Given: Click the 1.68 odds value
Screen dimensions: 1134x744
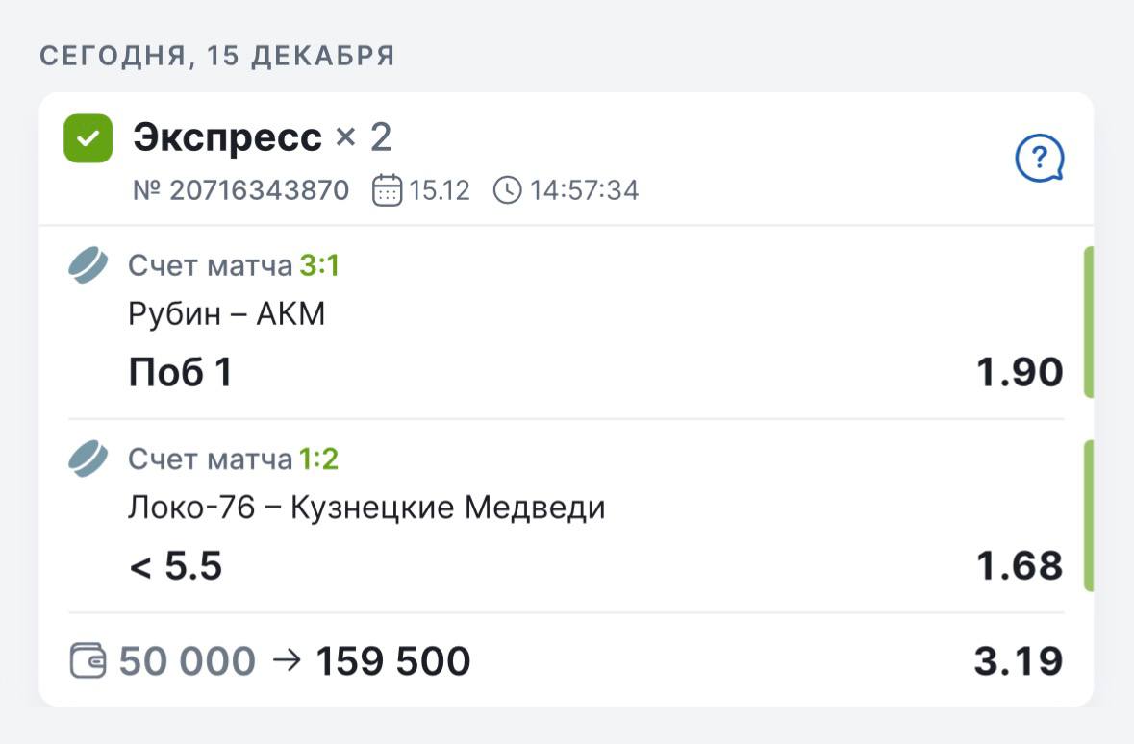Looking at the screenshot, I should coord(1020,566).
